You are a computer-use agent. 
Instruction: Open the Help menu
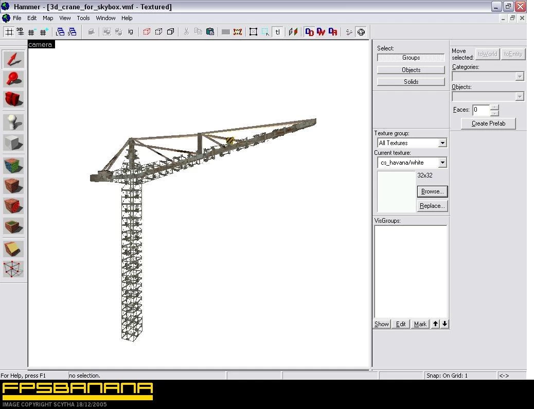pyautogui.click(x=127, y=18)
